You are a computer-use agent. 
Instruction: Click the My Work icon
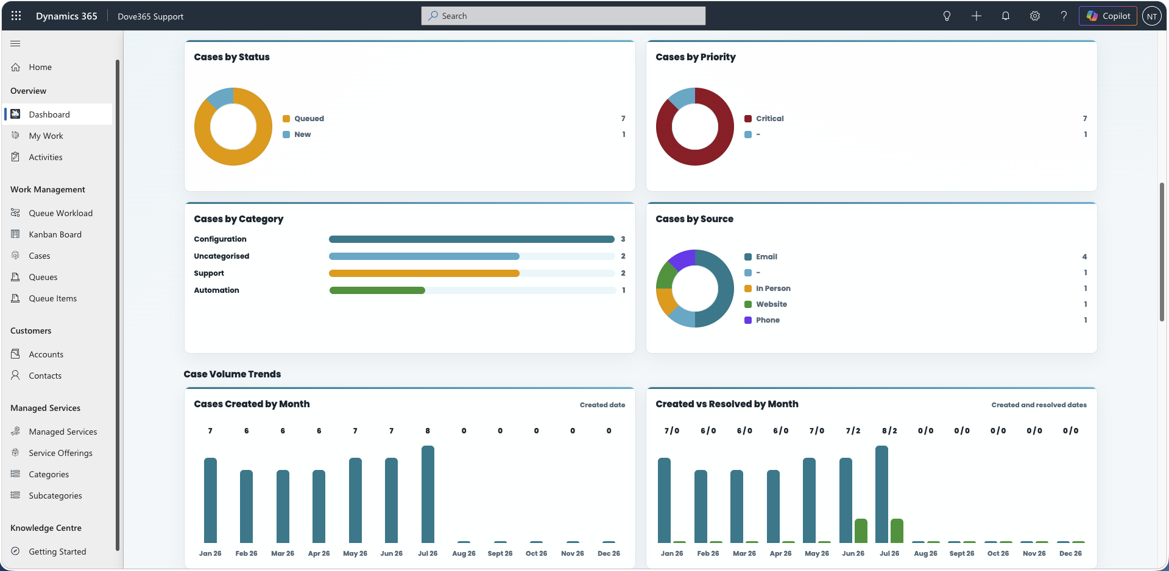click(16, 135)
